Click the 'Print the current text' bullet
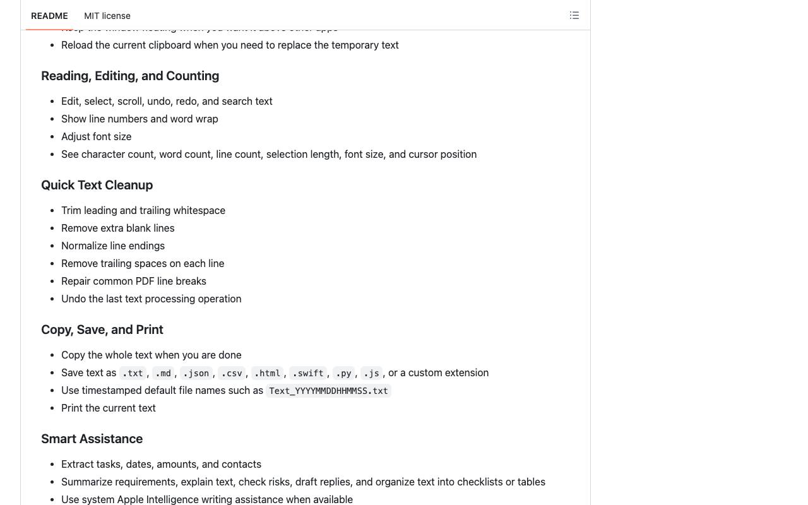808x505 pixels. coord(109,408)
